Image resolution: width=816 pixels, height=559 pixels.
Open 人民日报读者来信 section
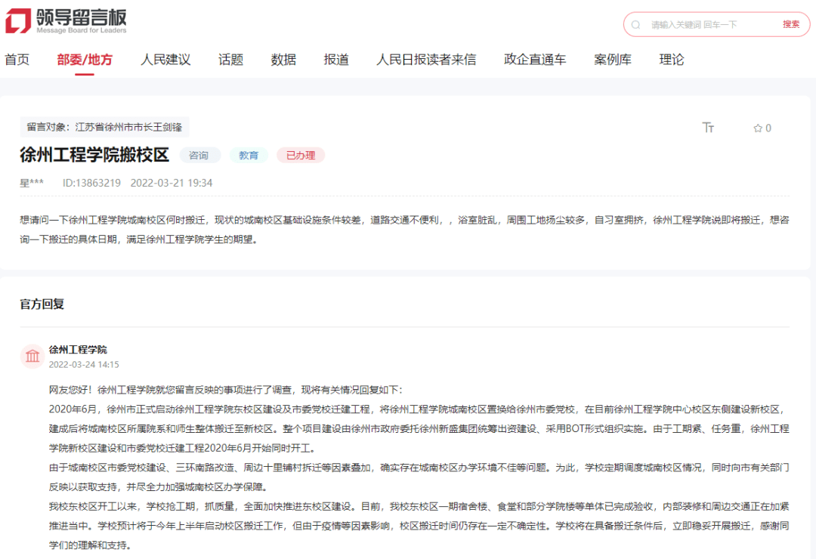(426, 60)
